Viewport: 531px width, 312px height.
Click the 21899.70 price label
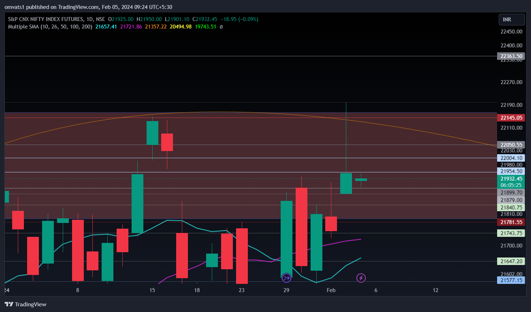click(x=511, y=193)
